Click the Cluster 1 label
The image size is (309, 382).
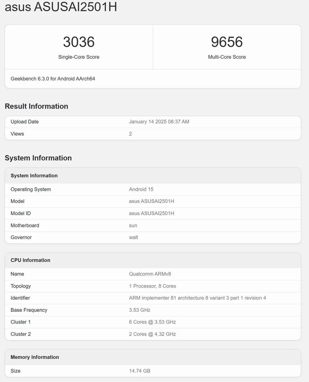point(21,322)
